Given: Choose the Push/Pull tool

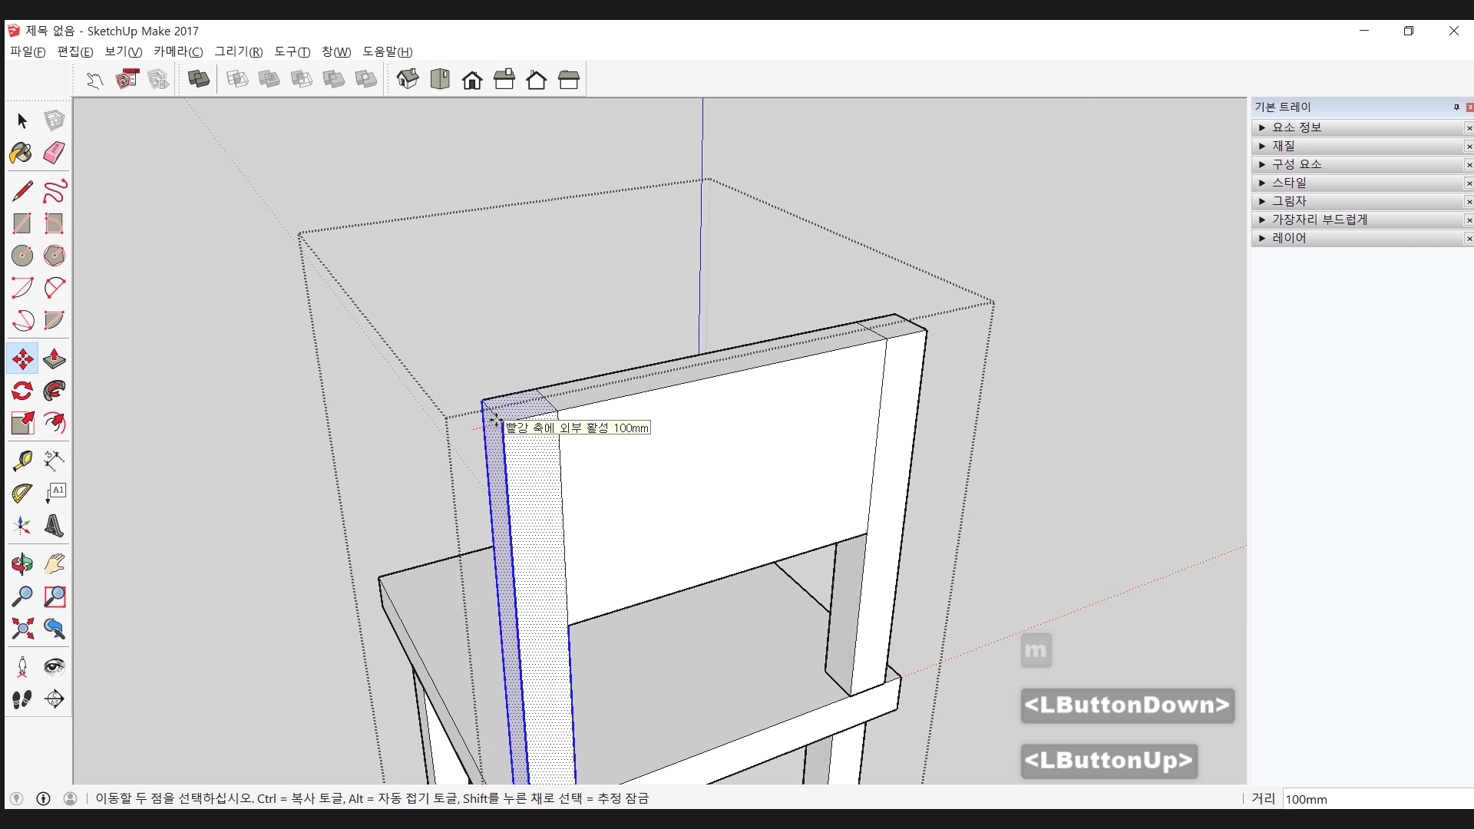Looking at the screenshot, I should 54,359.
